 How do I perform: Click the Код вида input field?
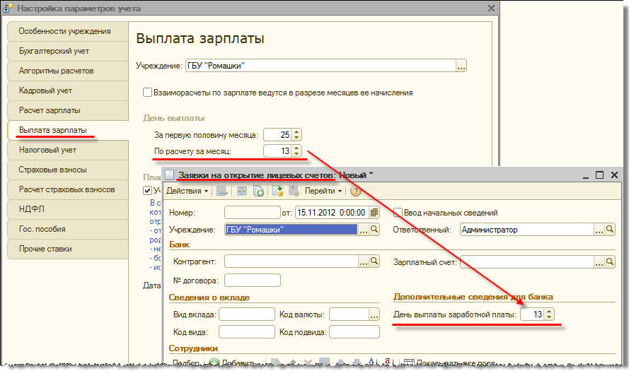(247, 331)
